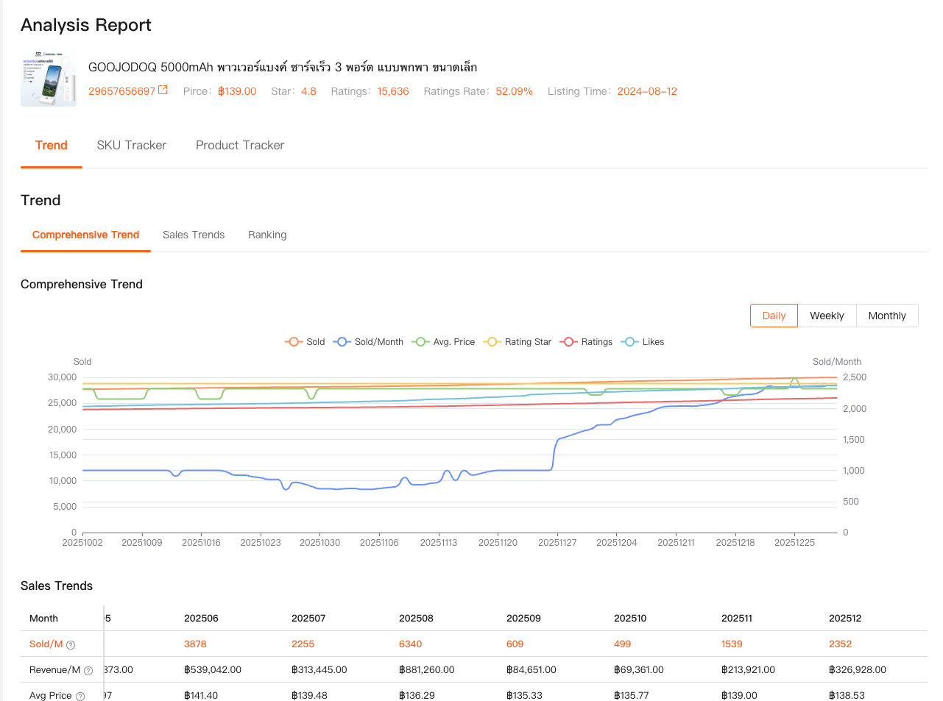This screenshot has height=701, width=943.
Task: Open the Product Tracker tab
Action: pyautogui.click(x=240, y=146)
